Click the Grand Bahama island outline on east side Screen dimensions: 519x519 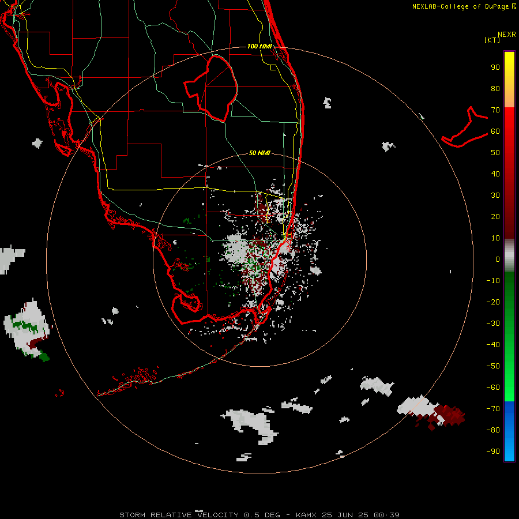(x=464, y=127)
